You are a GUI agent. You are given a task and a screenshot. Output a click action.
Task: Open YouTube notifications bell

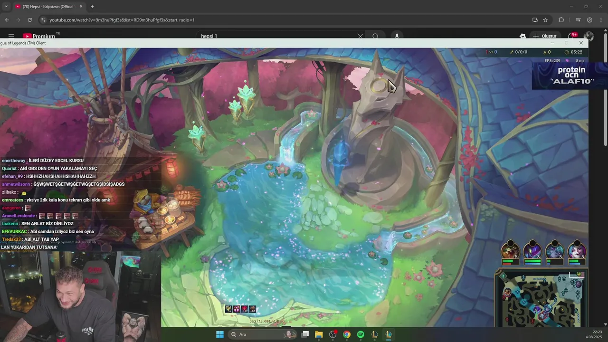pos(571,36)
